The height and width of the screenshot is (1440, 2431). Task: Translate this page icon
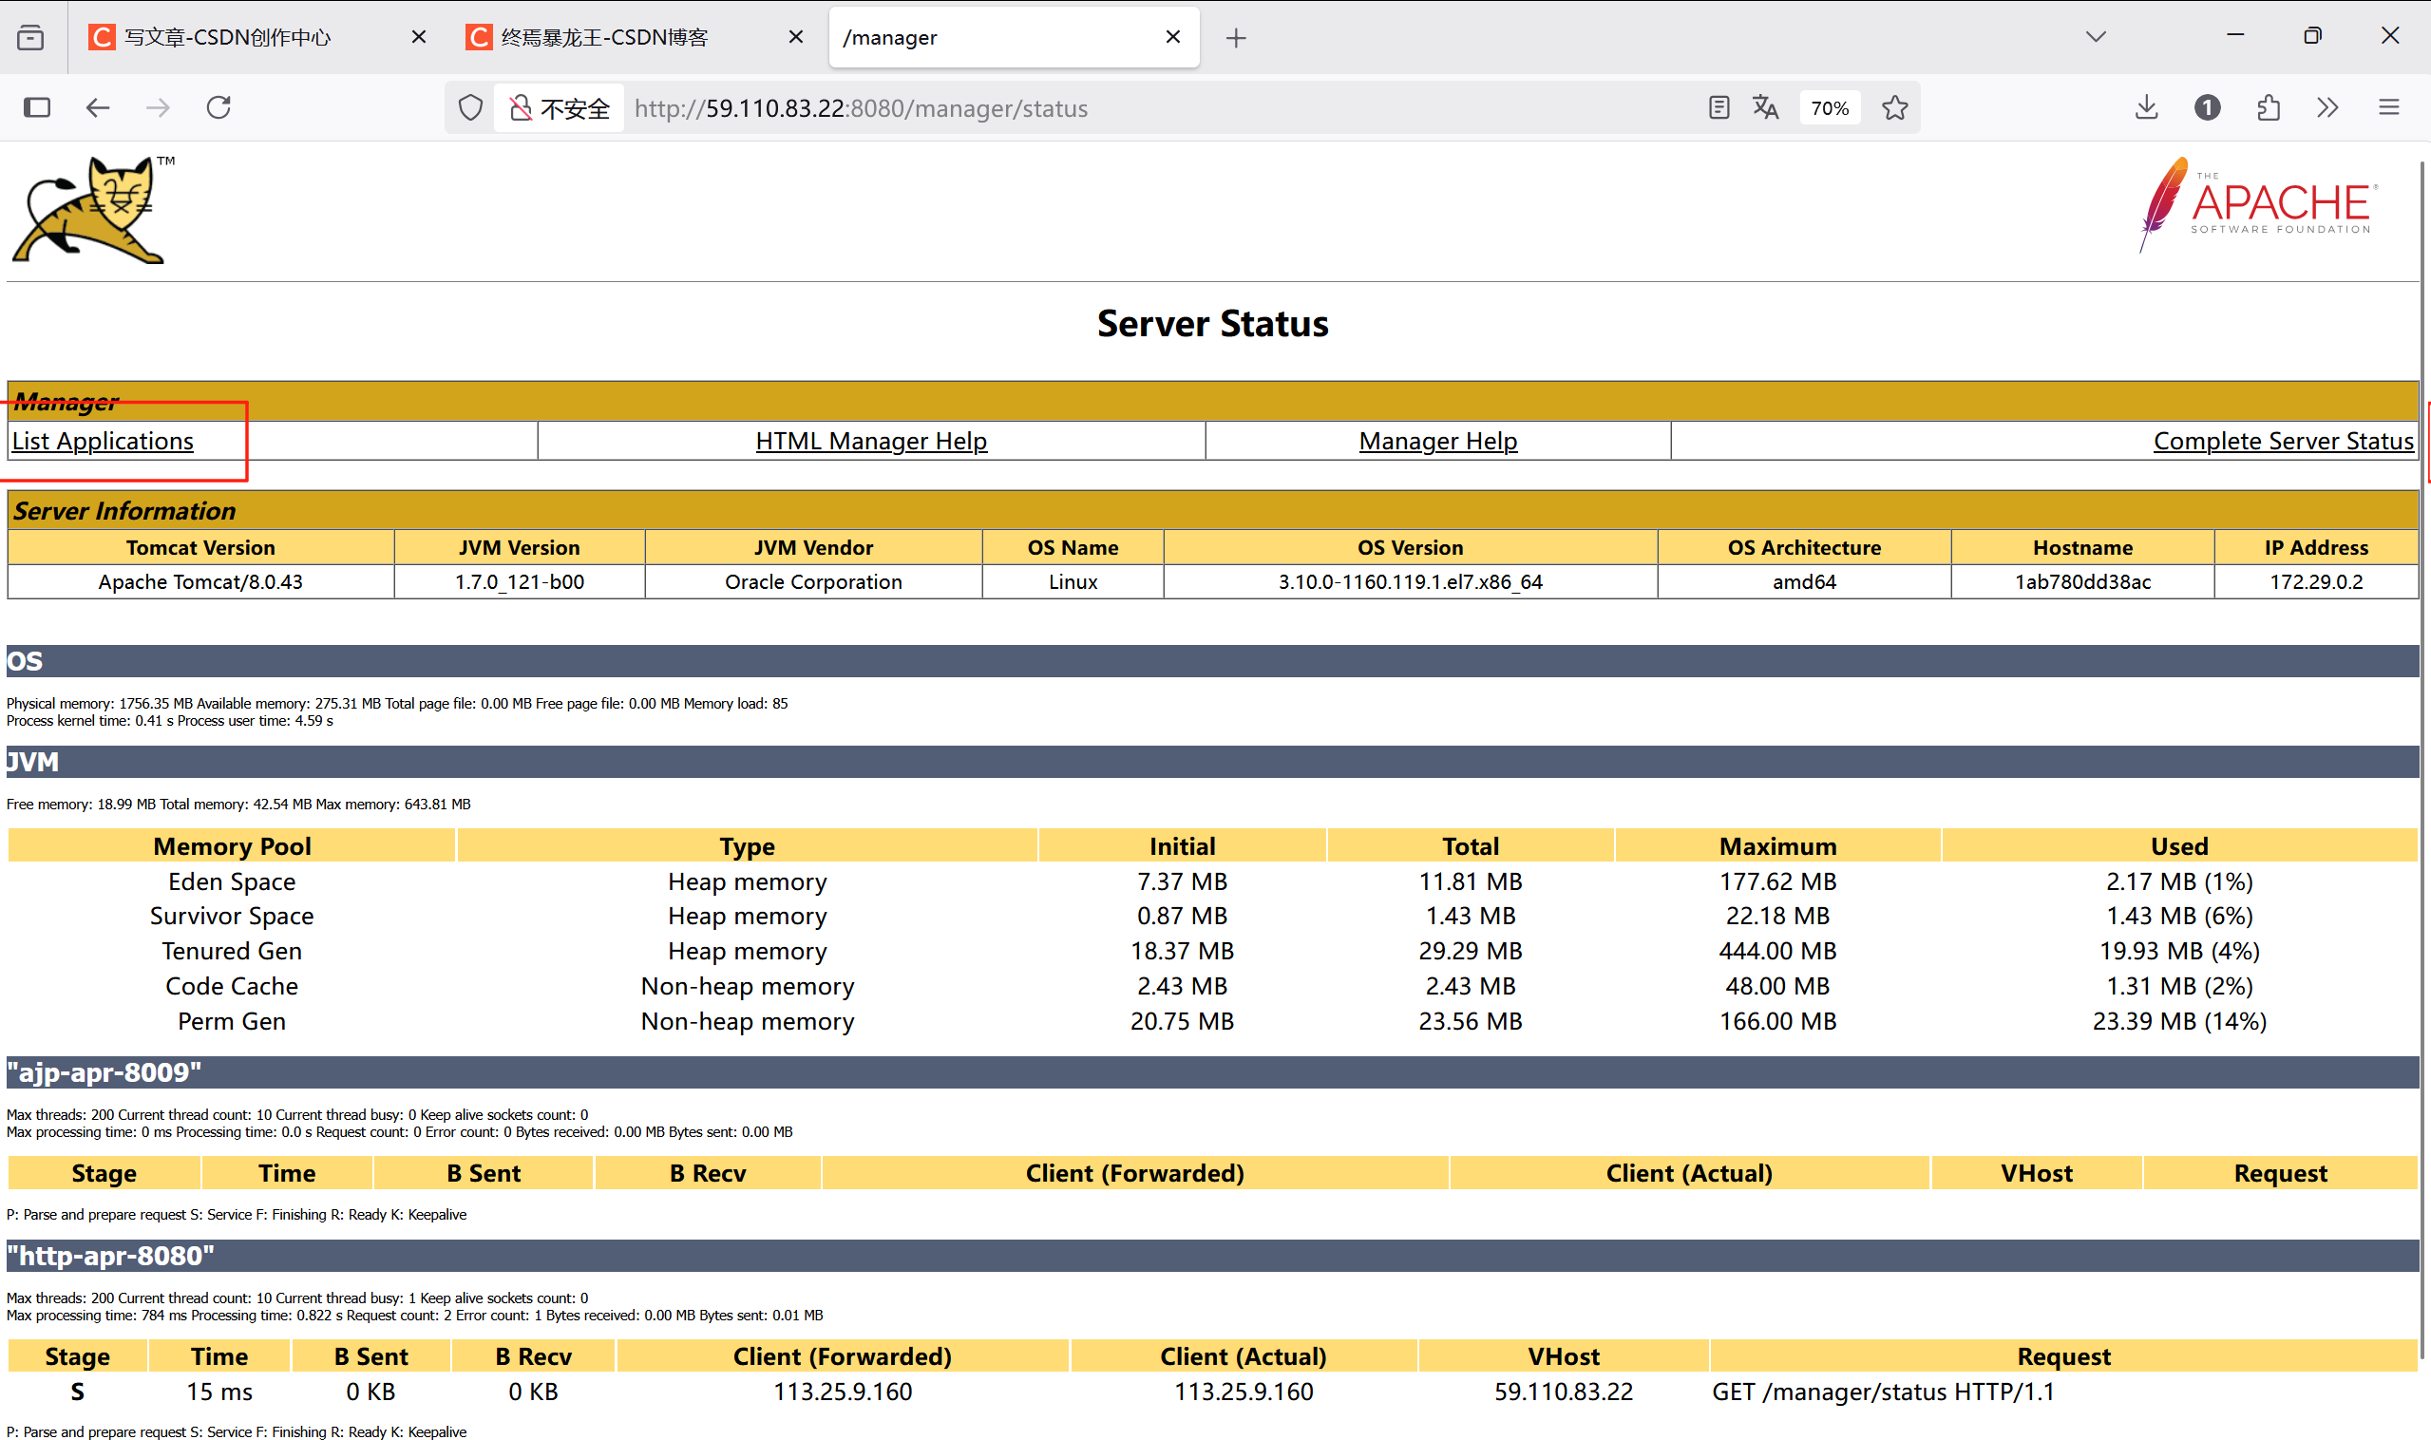click(x=1766, y=107)
